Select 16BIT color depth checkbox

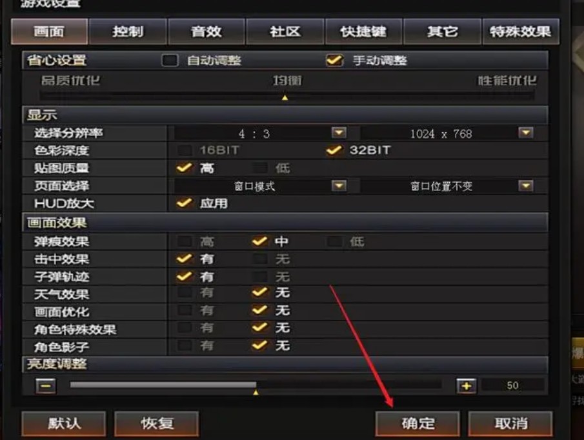[x=185, y=150]
